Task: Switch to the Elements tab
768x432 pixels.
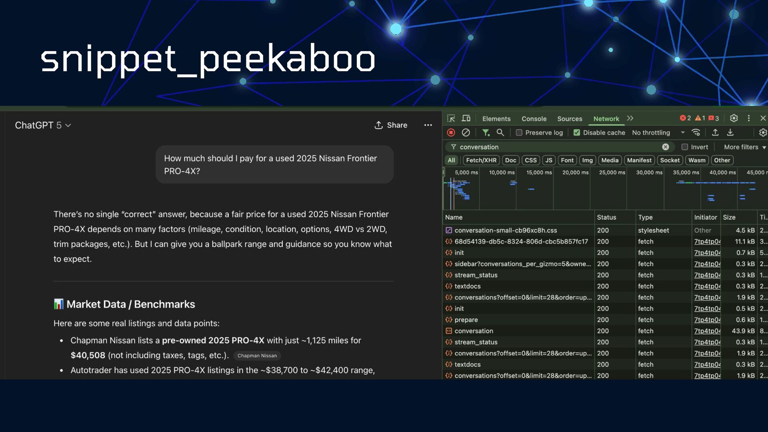Action: coord(496,118)
